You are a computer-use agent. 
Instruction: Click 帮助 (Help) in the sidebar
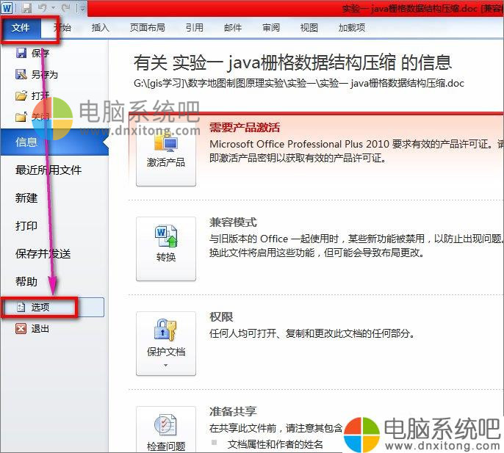[27, 282]
